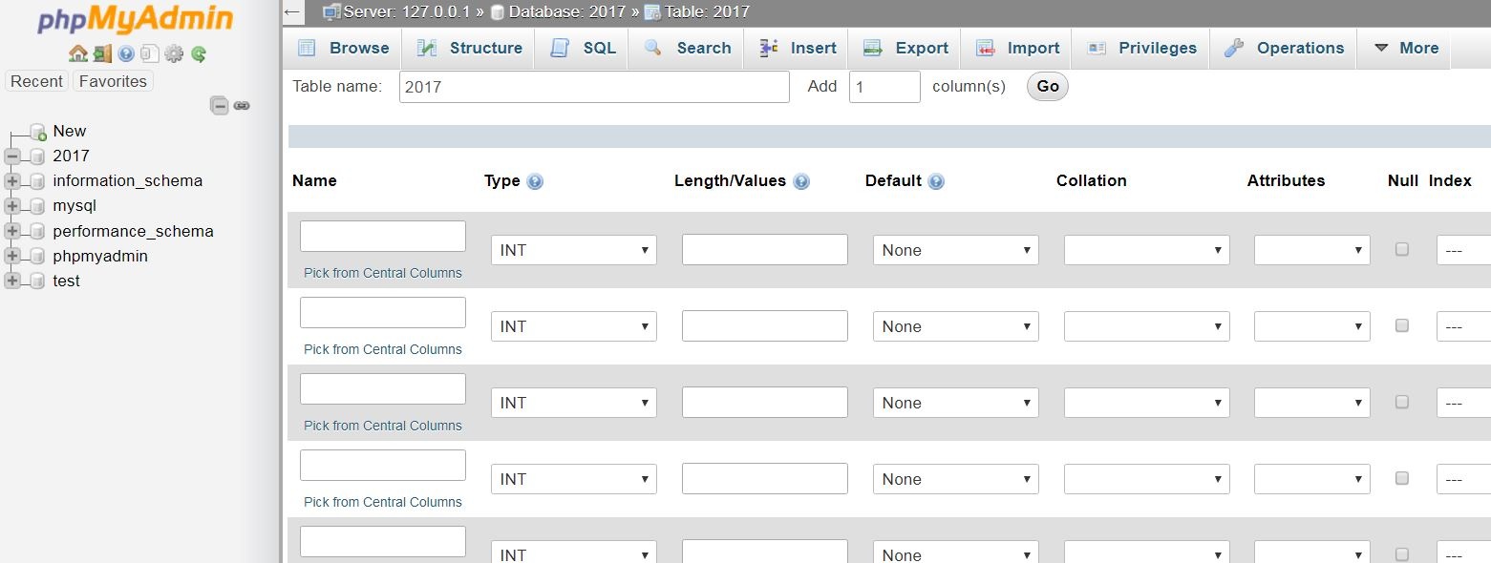Click help icon beside Length/Values header
The height and width of the screenshot is (563, 1491).
(801, 181)
